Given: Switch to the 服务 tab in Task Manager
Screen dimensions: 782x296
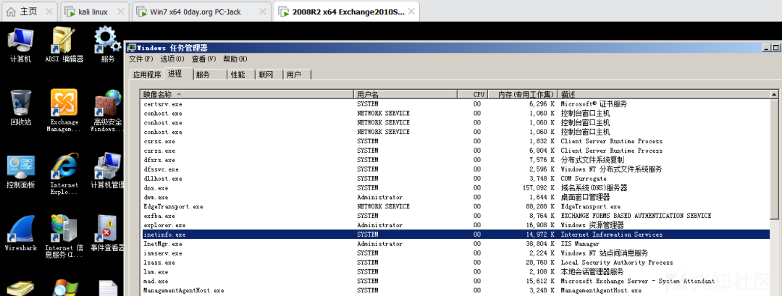Looking at the screenshot, I should point(209,75).
